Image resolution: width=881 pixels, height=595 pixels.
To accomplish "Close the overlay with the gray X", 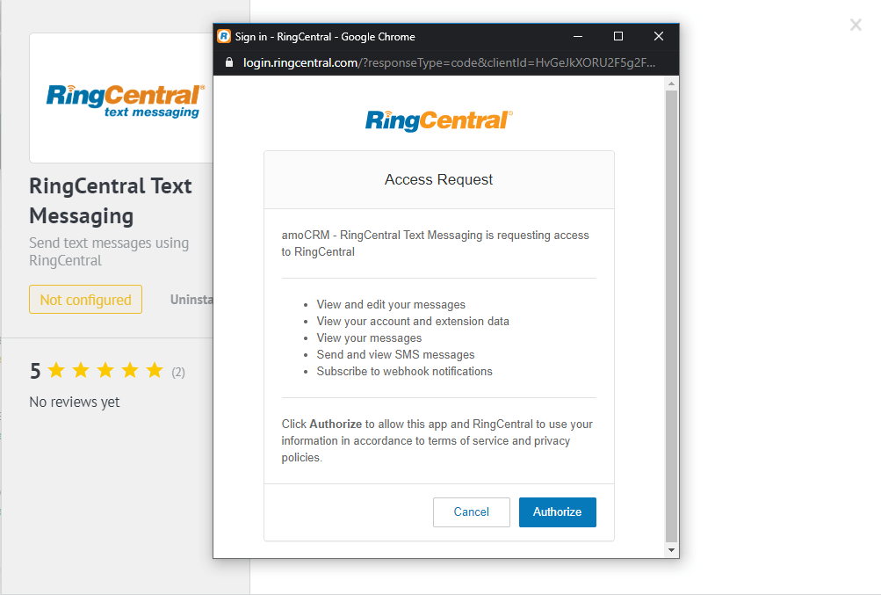I will 856,25.
